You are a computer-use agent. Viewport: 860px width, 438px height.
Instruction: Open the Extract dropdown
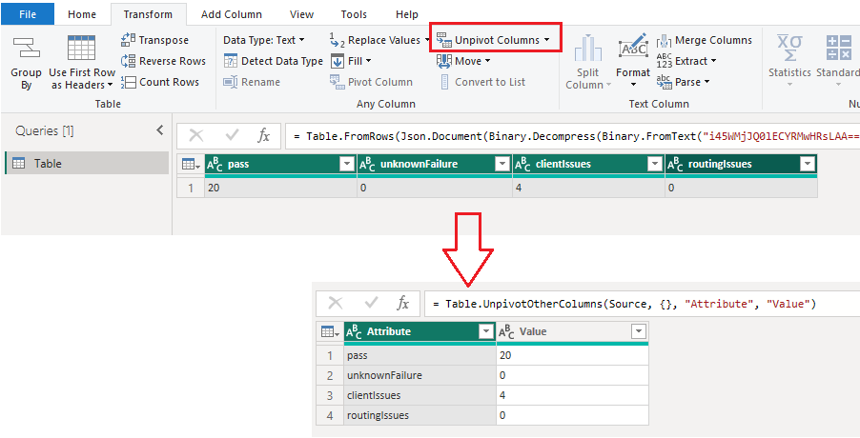686,61
